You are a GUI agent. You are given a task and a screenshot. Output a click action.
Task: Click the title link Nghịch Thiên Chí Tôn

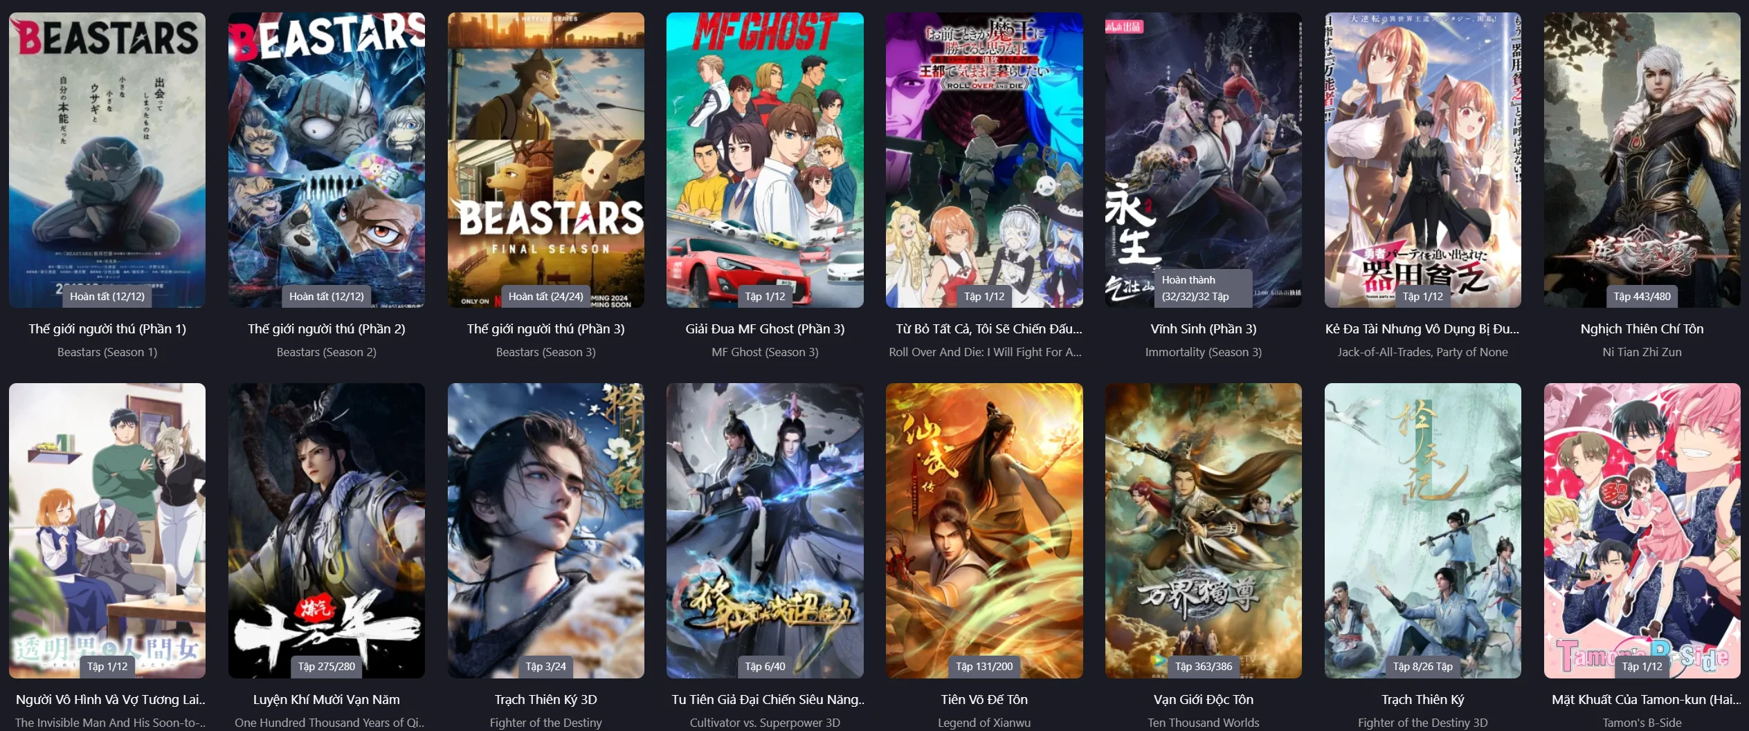(x=1642, y=329)
